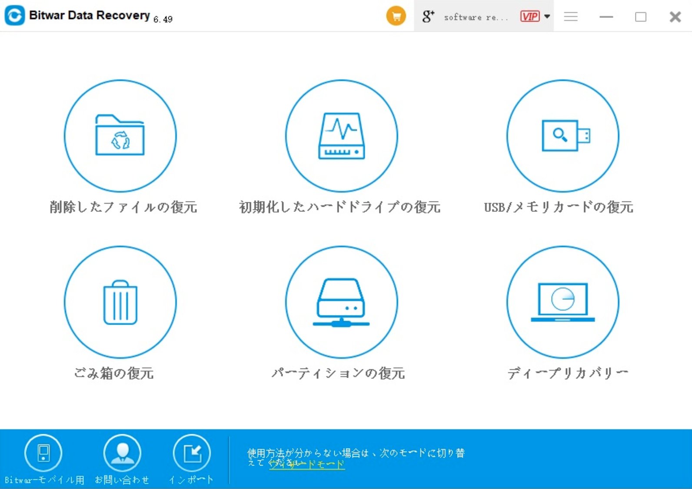Open the hamburger menu
Viewport: 692px width, 489px height.
[x=571, y=17]
